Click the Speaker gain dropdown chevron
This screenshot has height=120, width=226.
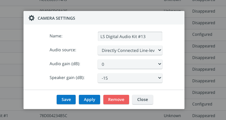(x=160, y=78)
